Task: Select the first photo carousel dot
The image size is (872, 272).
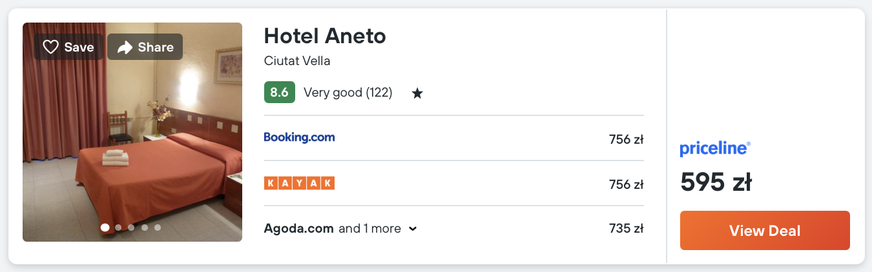Action: 105,228
